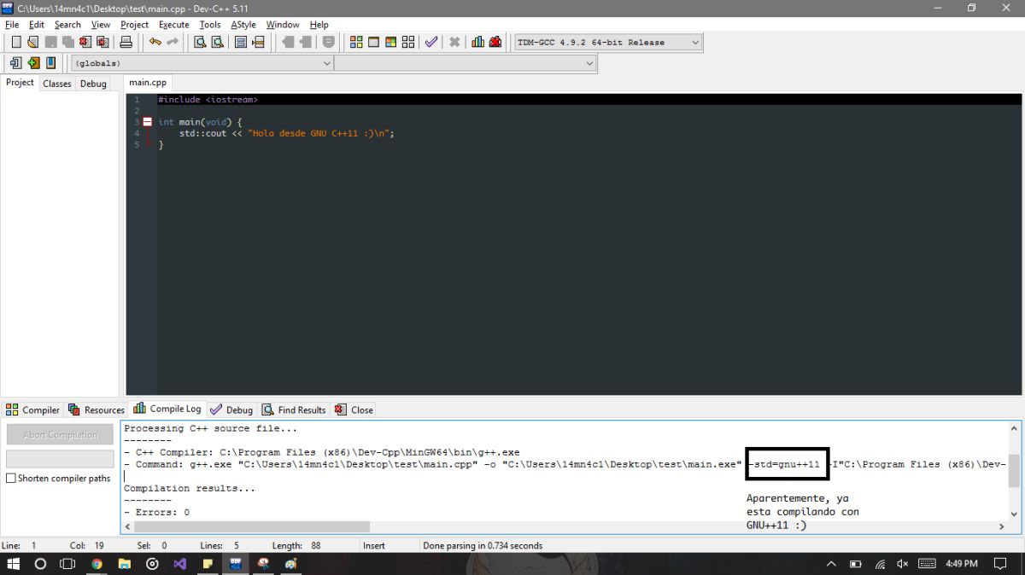Select the main.cpp editor tab

point(148,83)
